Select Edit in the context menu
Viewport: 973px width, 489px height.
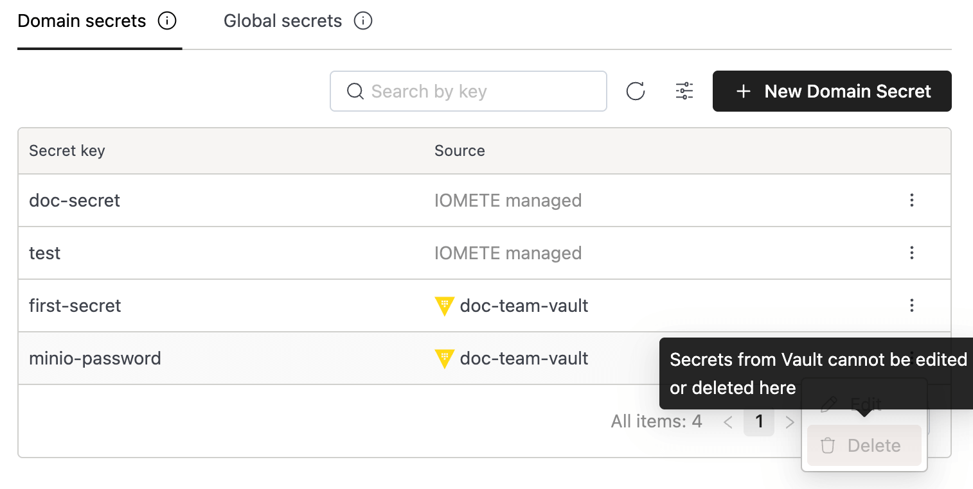click(x=863, y=404)
